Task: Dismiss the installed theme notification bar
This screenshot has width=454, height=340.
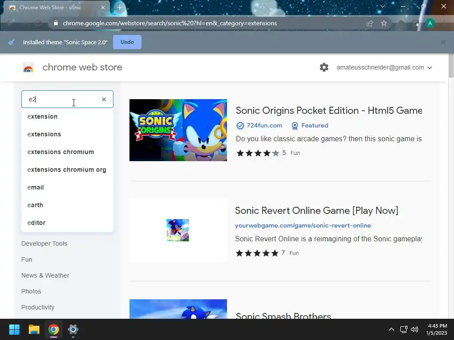Action: (443, 42)
